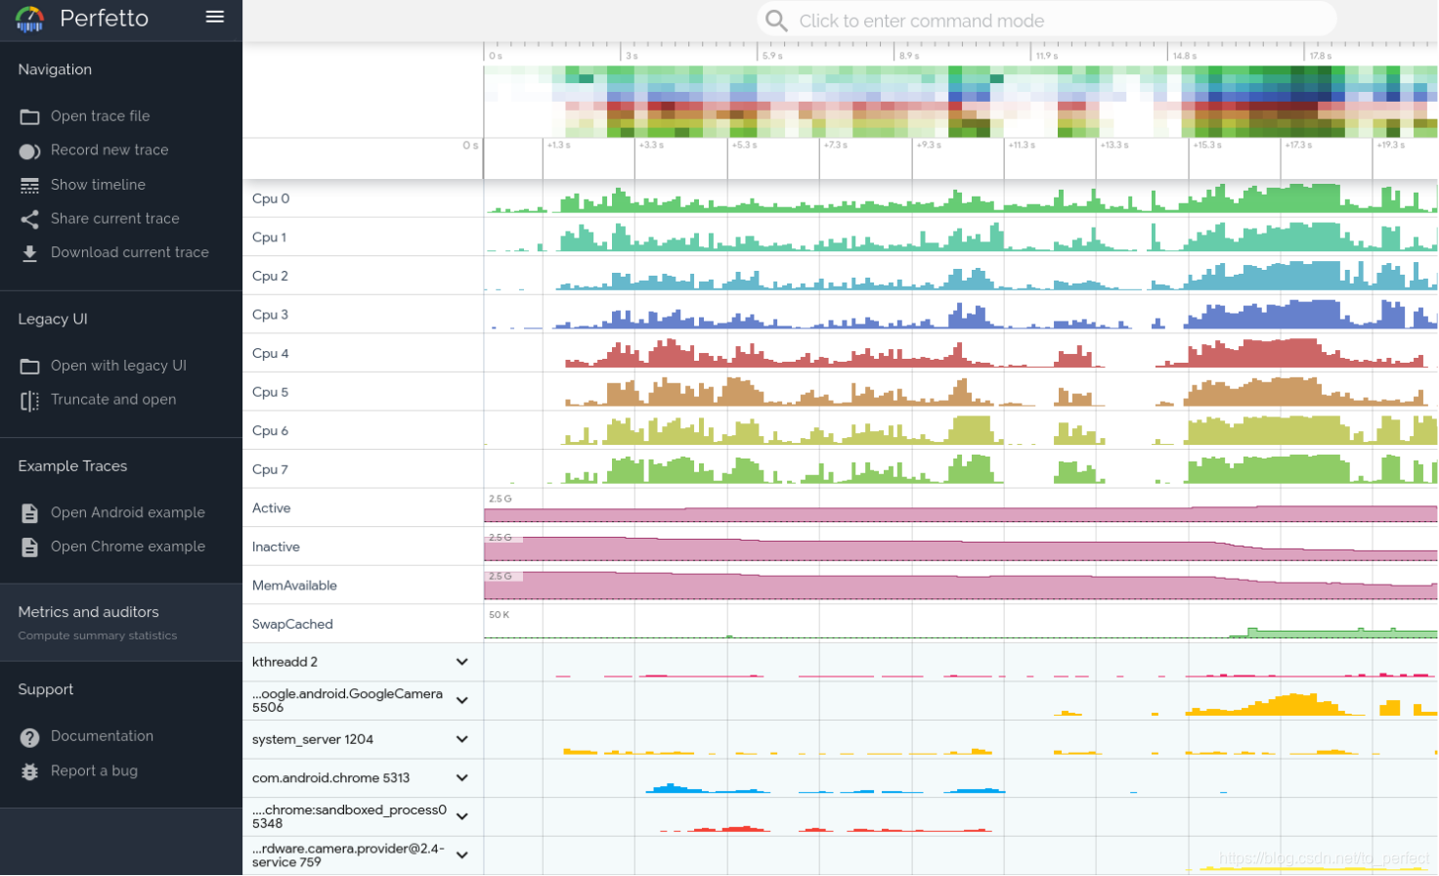Choose Download current trace

[130, 252]
